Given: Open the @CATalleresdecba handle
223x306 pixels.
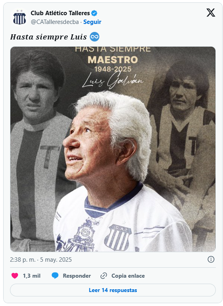Looking at the screenshot, I should pyautogui.click(x=55, y=22).
